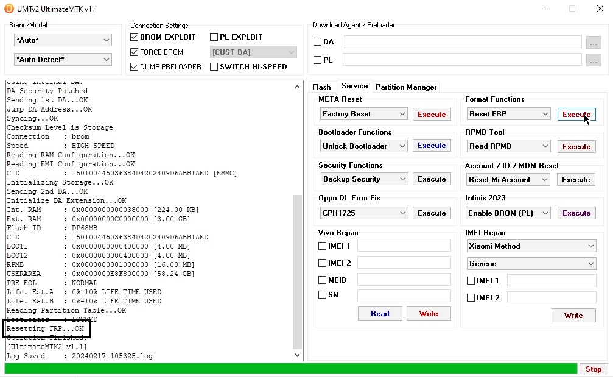613x379 pixels.
Task: Click IMEI Repair IMEI 1 input field
Action: point(552,280)
